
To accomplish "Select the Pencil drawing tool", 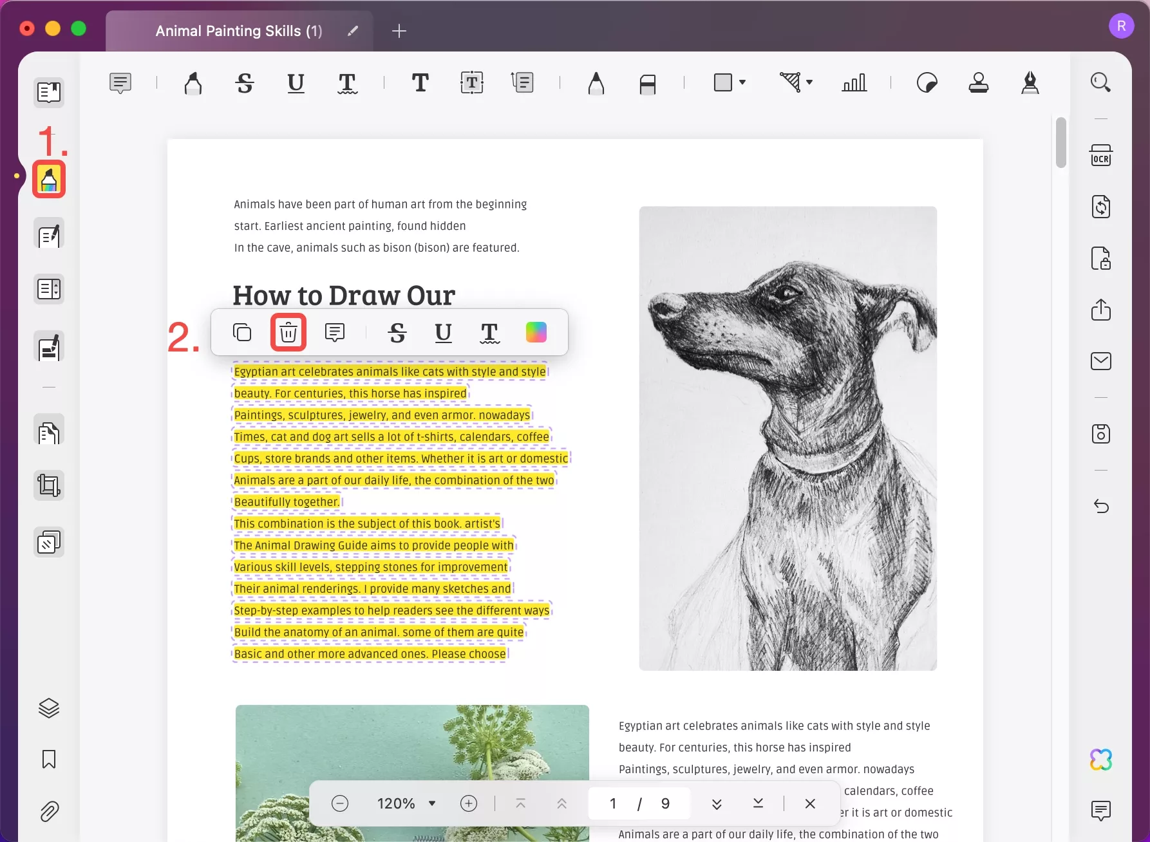I will (x=596, y=83).
